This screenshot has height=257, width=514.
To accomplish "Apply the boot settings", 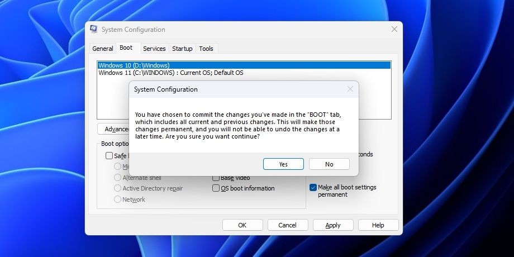I will 333,225.
